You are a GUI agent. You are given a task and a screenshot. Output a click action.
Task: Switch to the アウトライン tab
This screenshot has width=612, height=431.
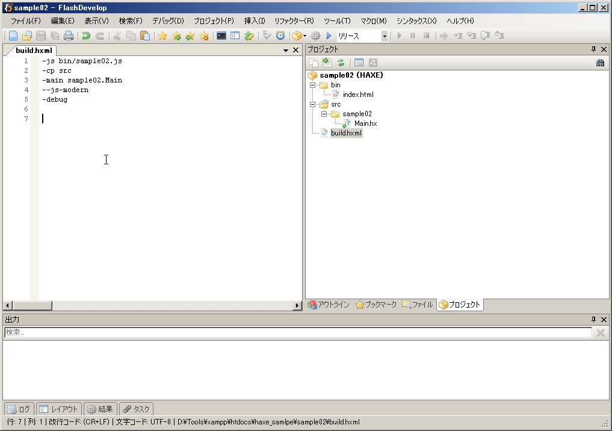point(329,305)
